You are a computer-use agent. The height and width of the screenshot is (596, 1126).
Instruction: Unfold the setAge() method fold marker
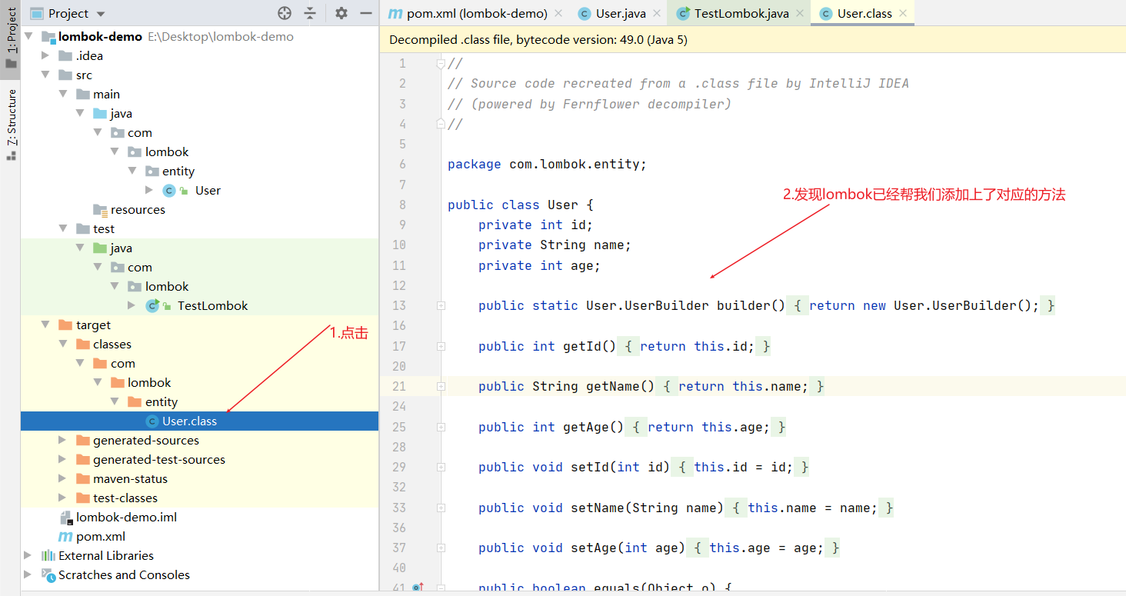click(x=441, y=548)
